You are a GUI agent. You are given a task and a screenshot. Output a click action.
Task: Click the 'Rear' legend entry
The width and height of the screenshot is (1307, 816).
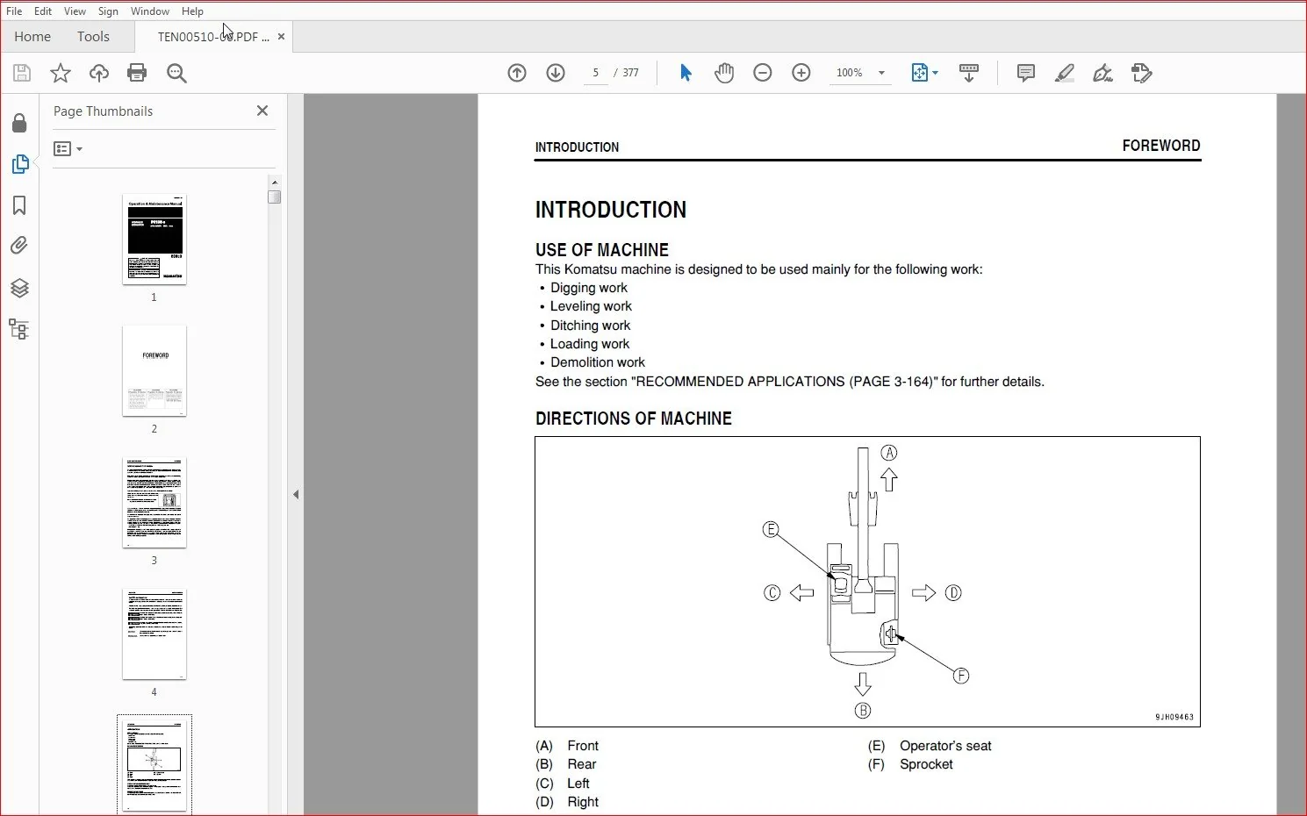pyautogui.click(x=582, y=764)
